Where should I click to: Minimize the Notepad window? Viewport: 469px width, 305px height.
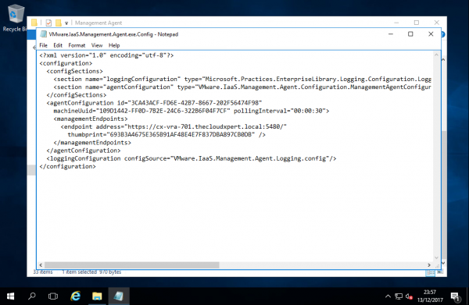[x=391, y=34]
